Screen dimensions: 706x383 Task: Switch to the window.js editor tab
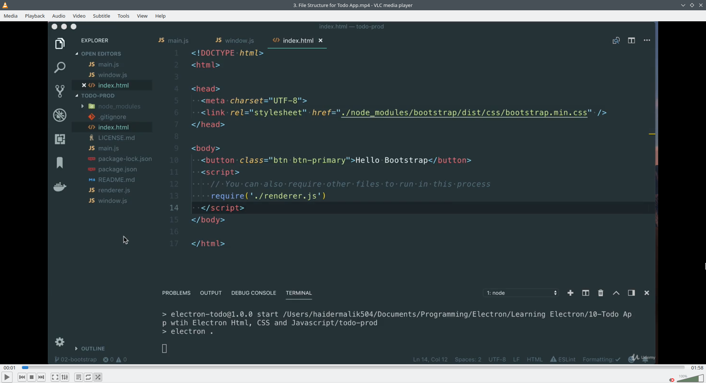(235, 40)
